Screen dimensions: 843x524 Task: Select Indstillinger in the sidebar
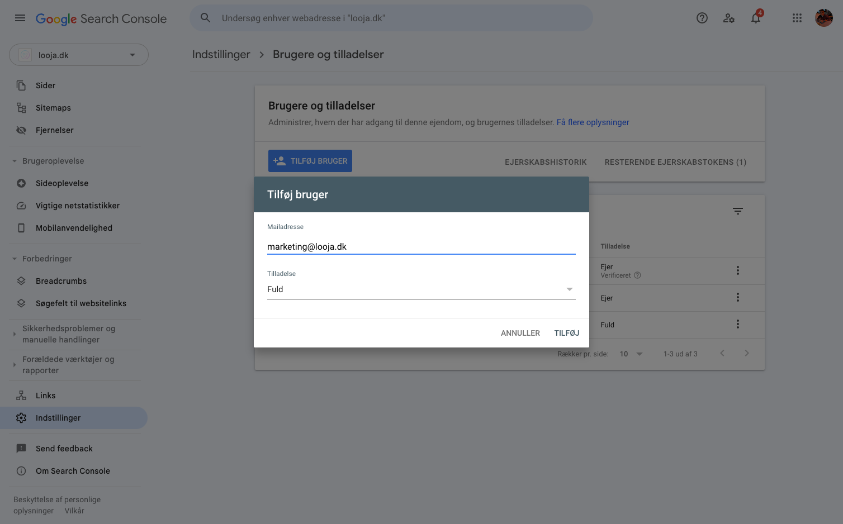tap(74, 418)
